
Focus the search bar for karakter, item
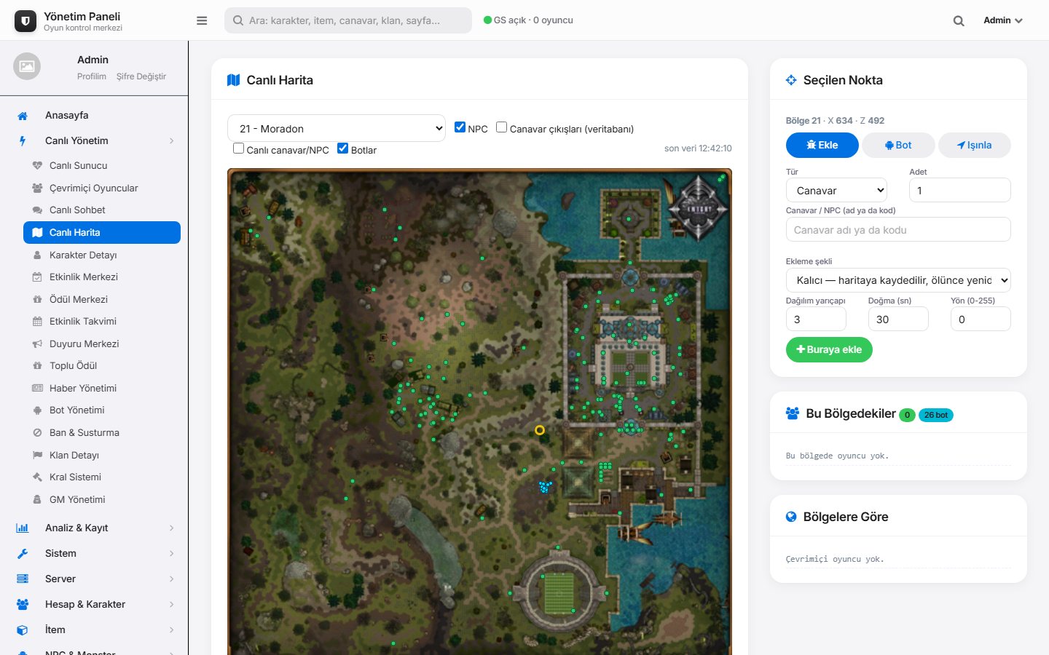[348, 20]
